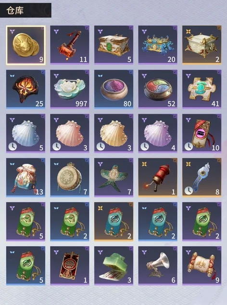This screenshot has height=305, width=227.
Task: Select the gold rabbit coin item
Action: (x=26, y=45)
